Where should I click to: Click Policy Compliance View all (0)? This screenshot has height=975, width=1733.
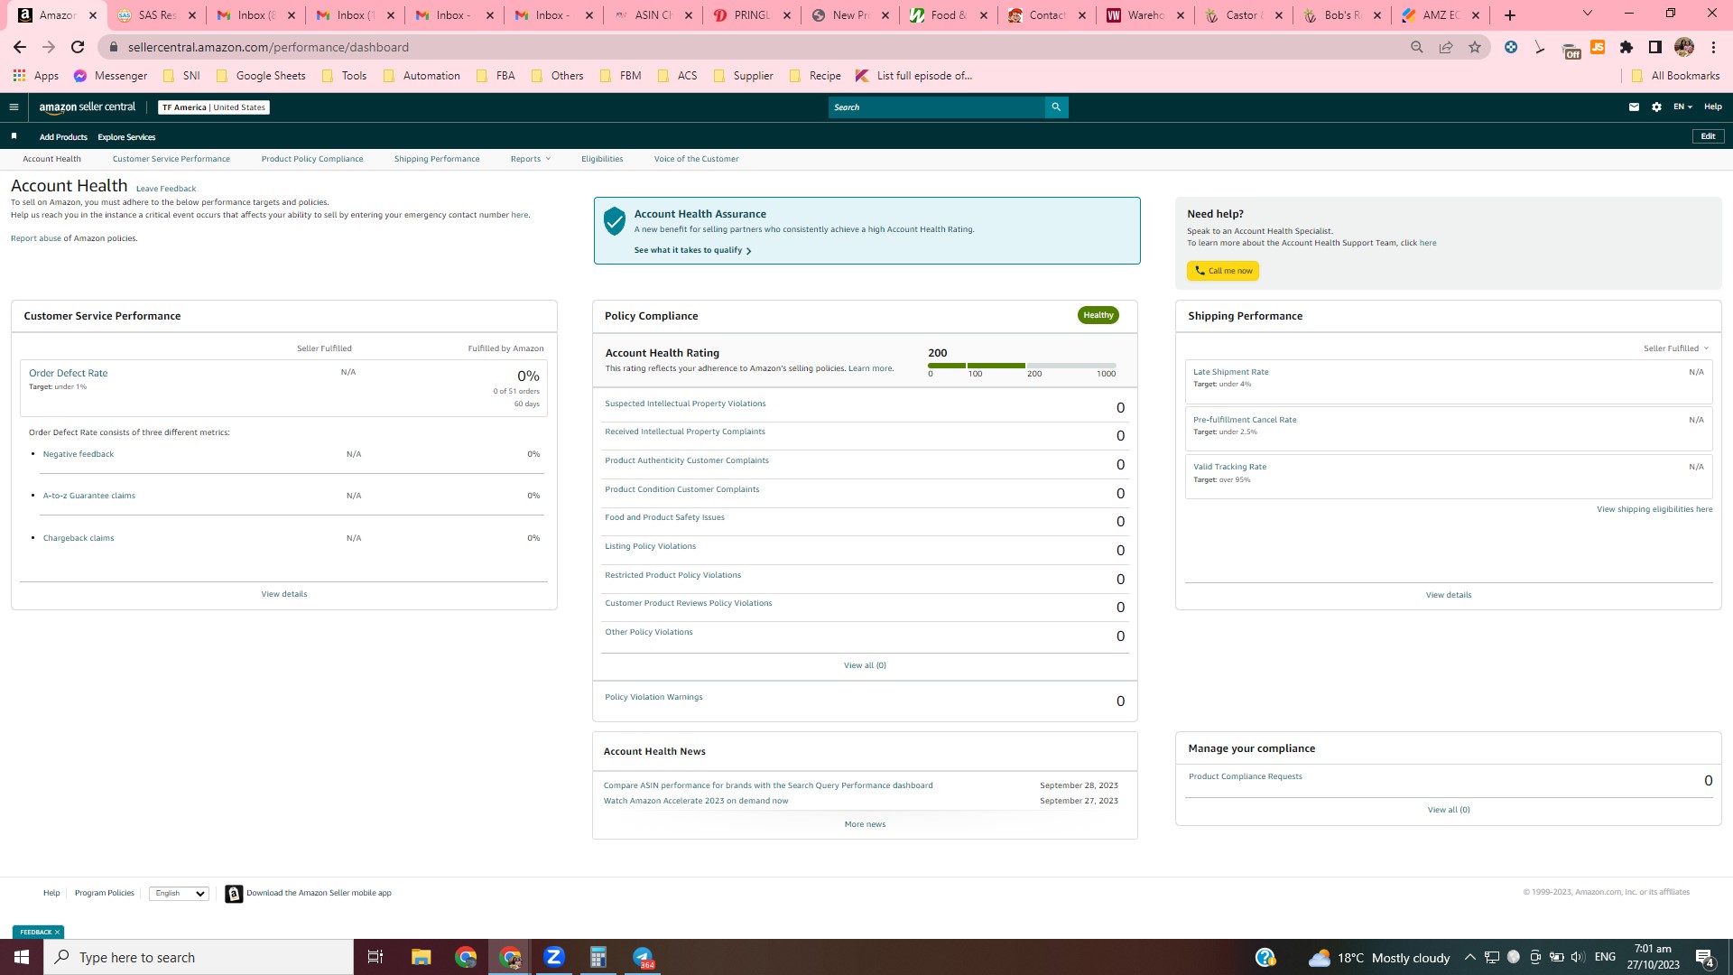pyautogui.click(x=865, y=665)
